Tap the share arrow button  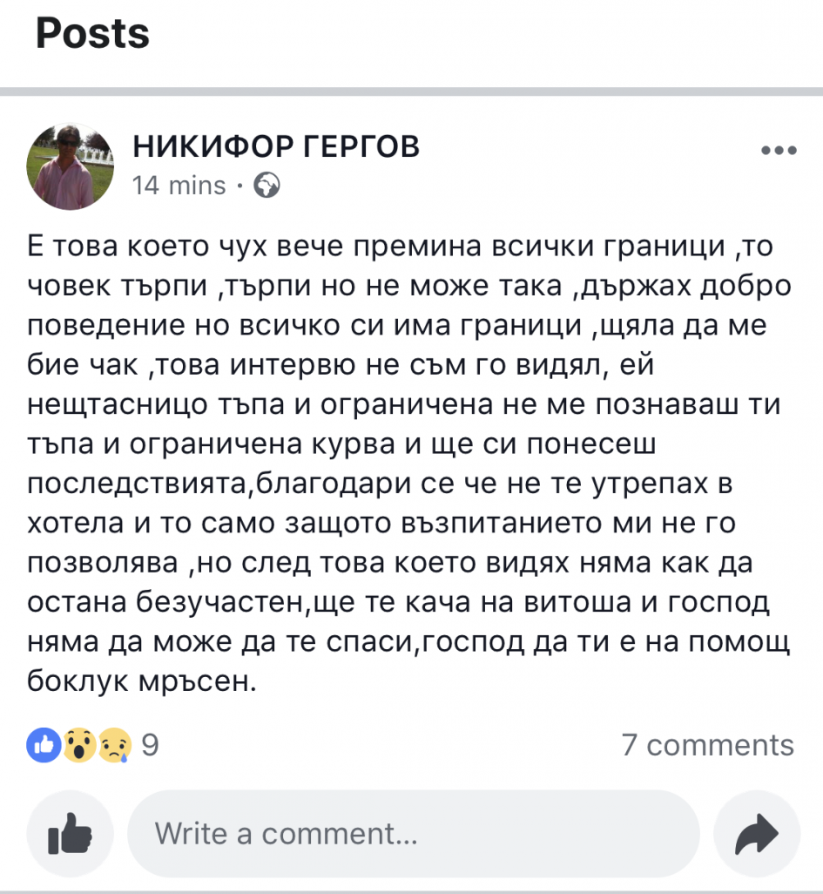755,834
